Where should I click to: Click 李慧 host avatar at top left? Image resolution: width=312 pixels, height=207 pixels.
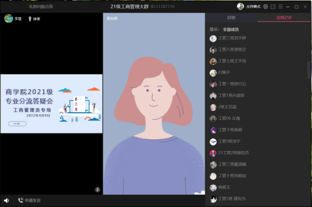tap(8, 18)
